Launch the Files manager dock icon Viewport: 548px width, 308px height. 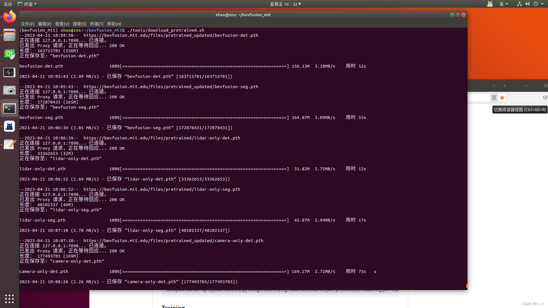pyautogui.click(x=9, y=35)
